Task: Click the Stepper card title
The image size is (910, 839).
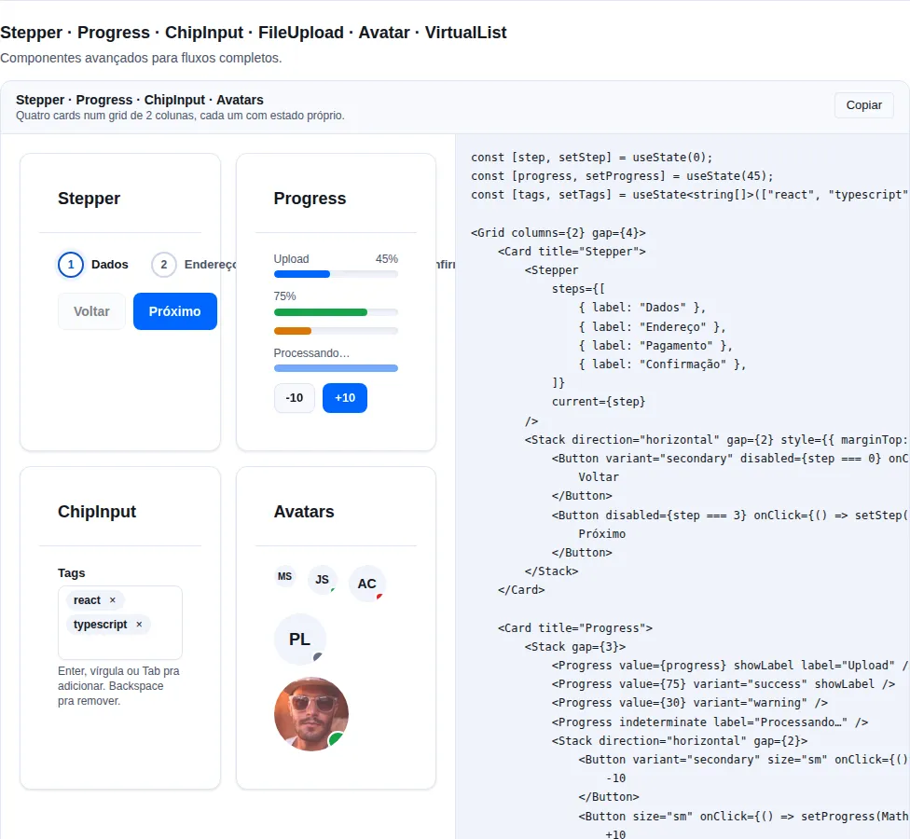Action: click(x=89, y=199)
